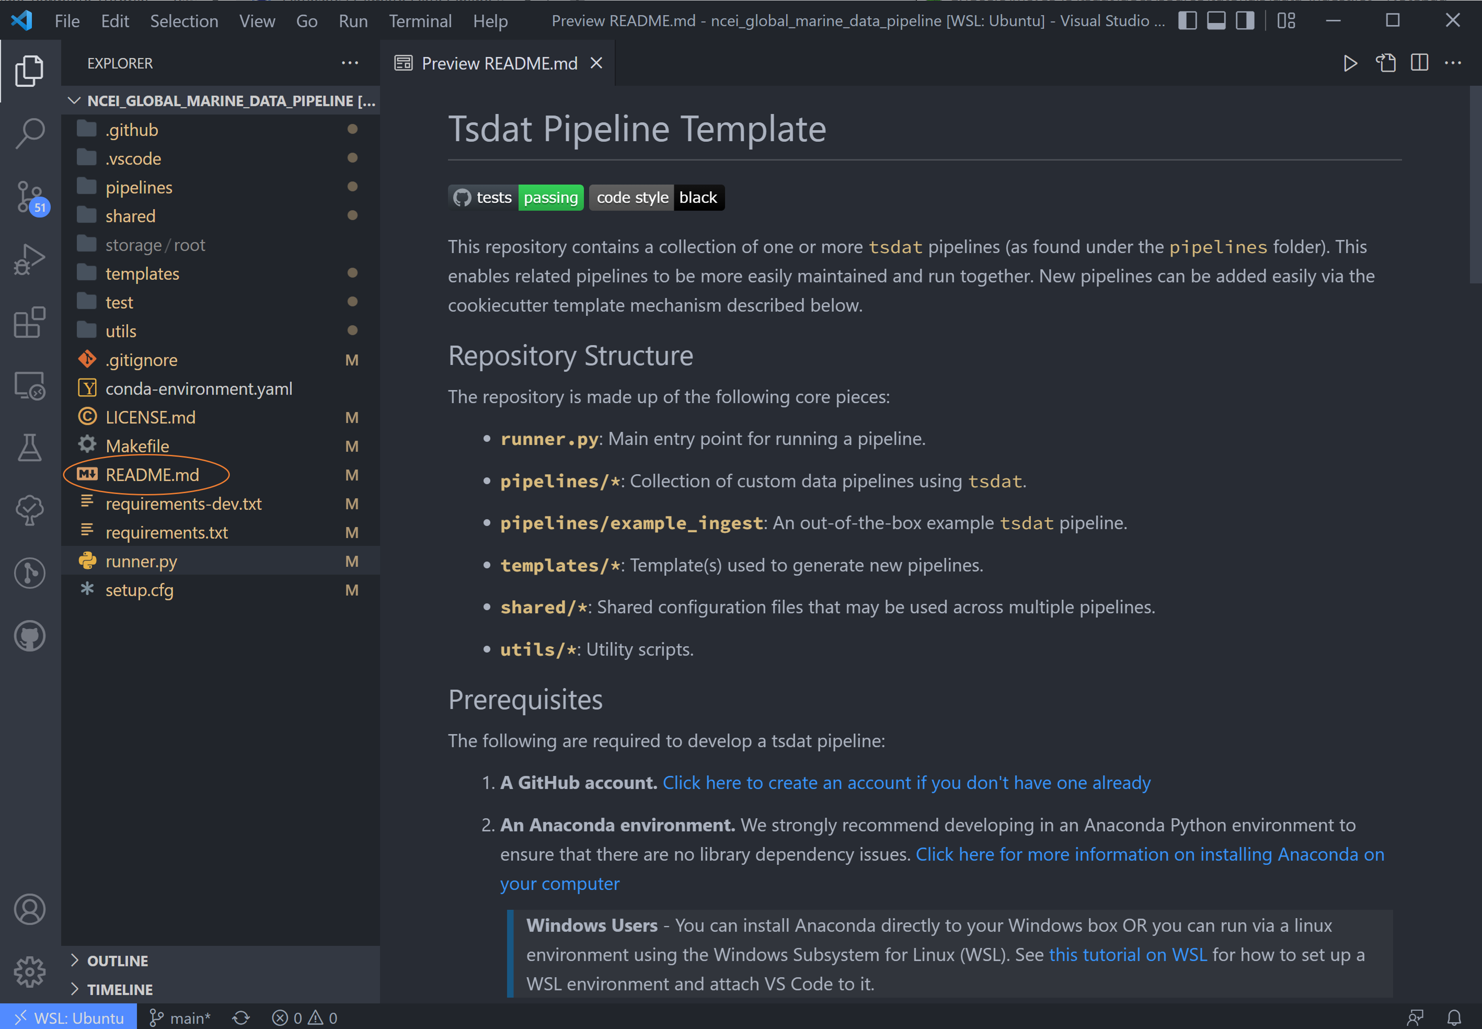
Task: Open the Remote Explorer icon
Action: pos(30,385)
